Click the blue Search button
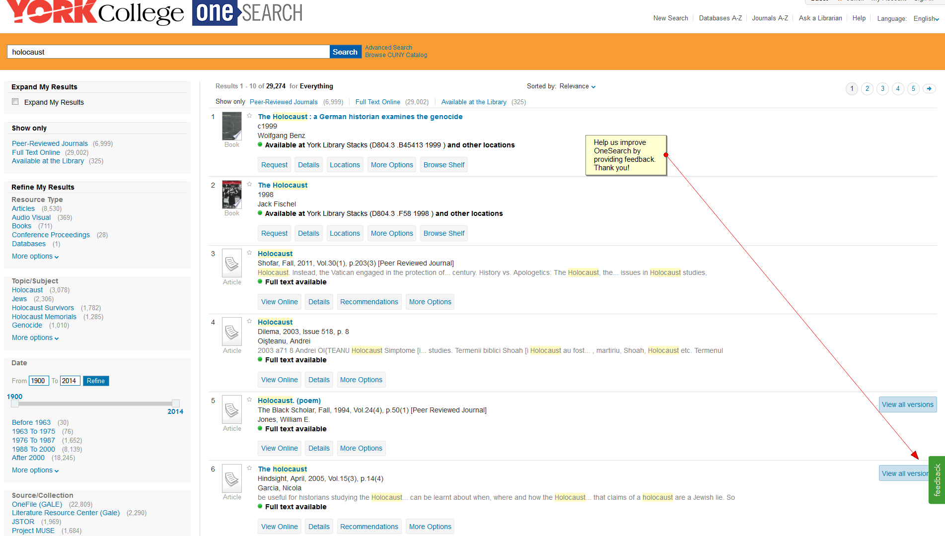The image size is (945, 536). (345, 52)
